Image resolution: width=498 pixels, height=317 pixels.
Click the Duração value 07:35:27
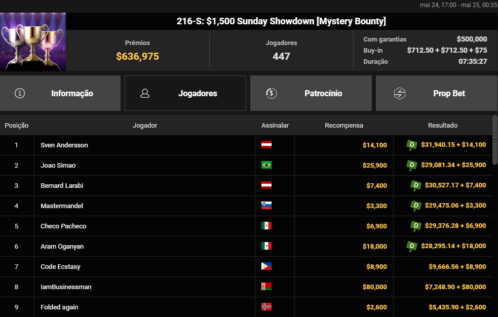coord(473,62)
